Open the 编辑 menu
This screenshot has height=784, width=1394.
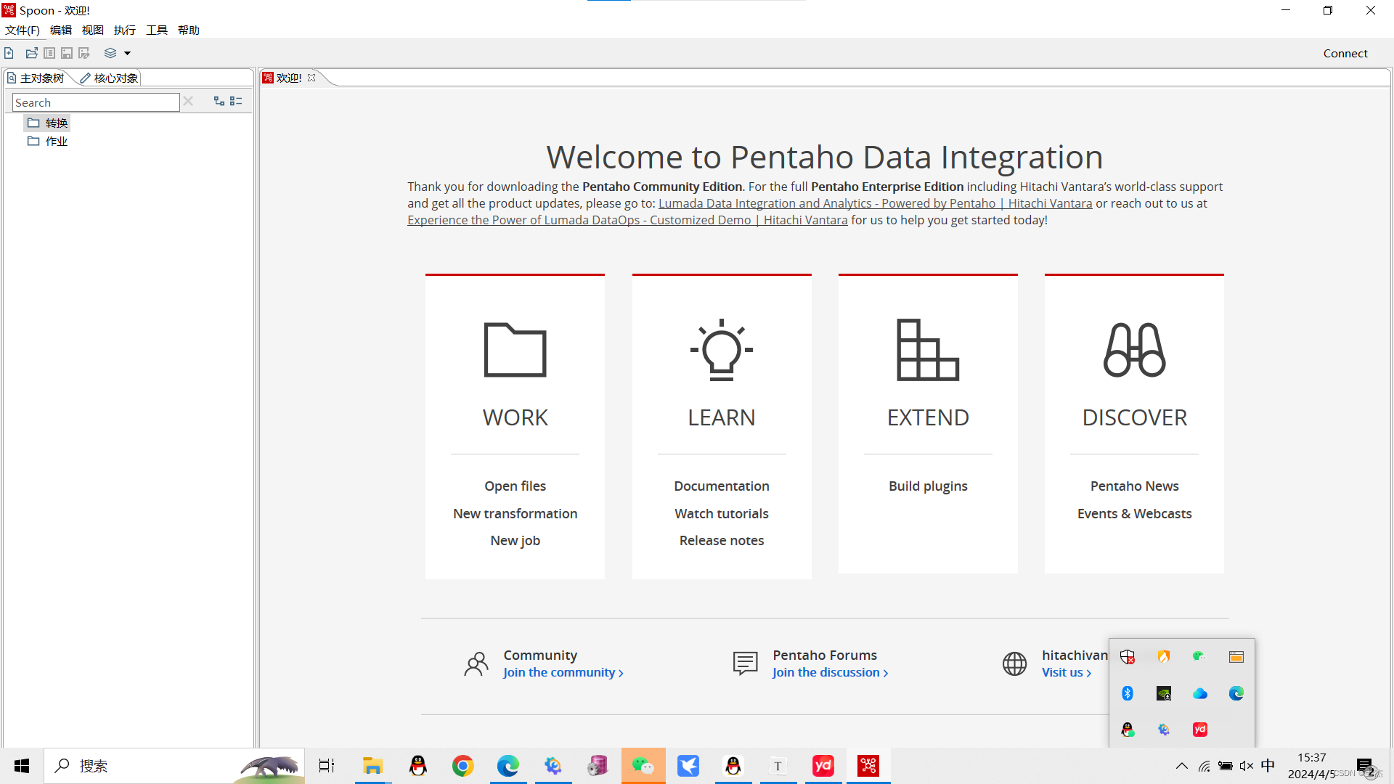pyautogui.click(x=61, y=30)
